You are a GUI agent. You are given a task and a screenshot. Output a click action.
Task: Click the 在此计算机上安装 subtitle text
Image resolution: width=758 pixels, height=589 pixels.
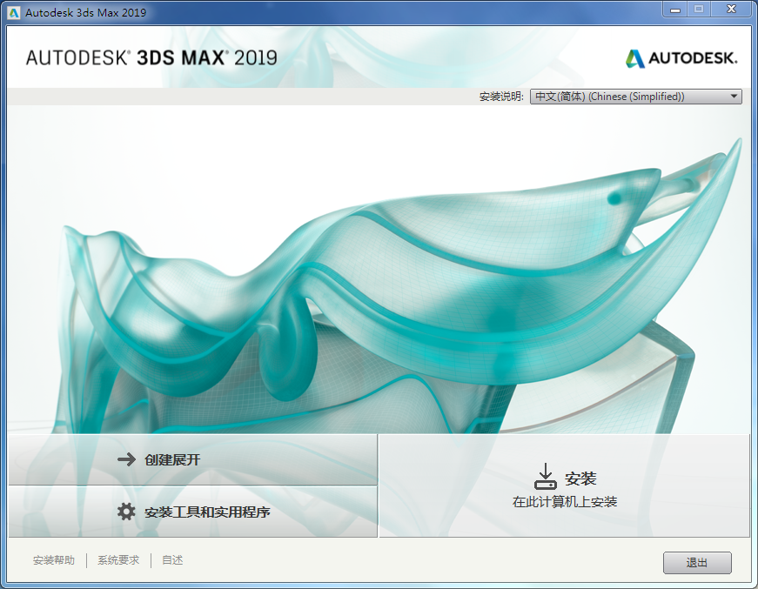point(565,501)
